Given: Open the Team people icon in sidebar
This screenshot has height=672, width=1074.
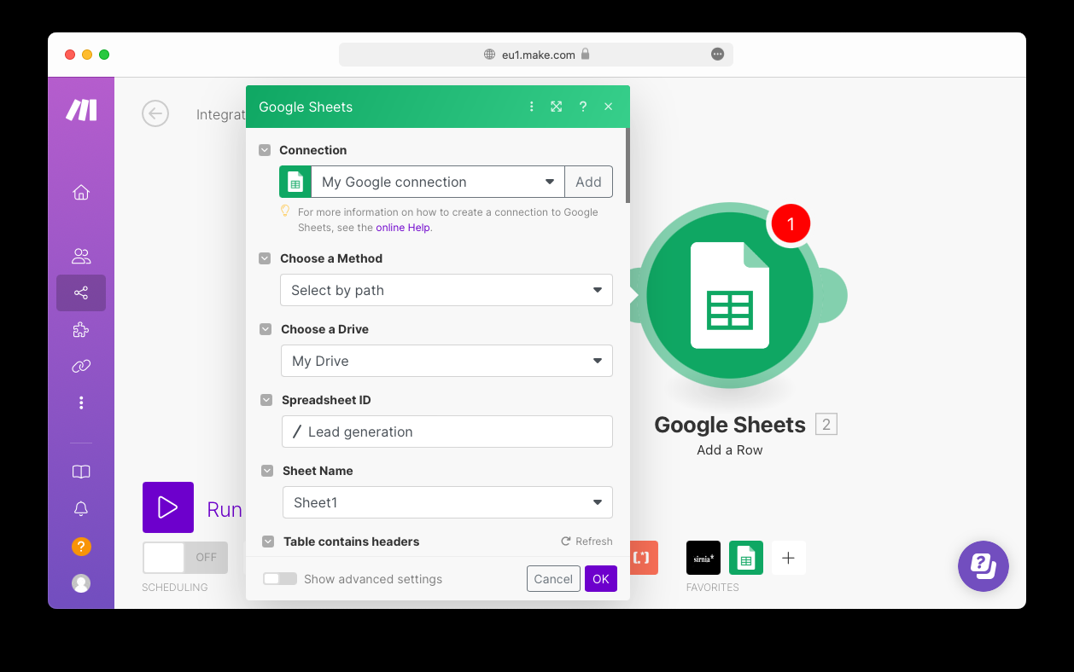Looking at the screenshot, I should pos(81,256).
